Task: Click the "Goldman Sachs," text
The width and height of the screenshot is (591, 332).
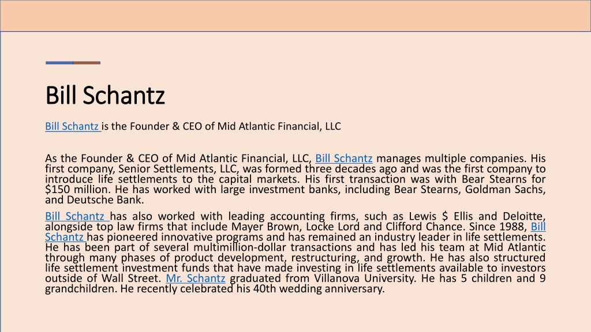Action: pos(505,189)
